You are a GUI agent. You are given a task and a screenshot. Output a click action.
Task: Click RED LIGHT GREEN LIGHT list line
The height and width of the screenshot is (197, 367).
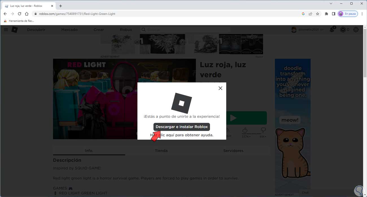80,193
